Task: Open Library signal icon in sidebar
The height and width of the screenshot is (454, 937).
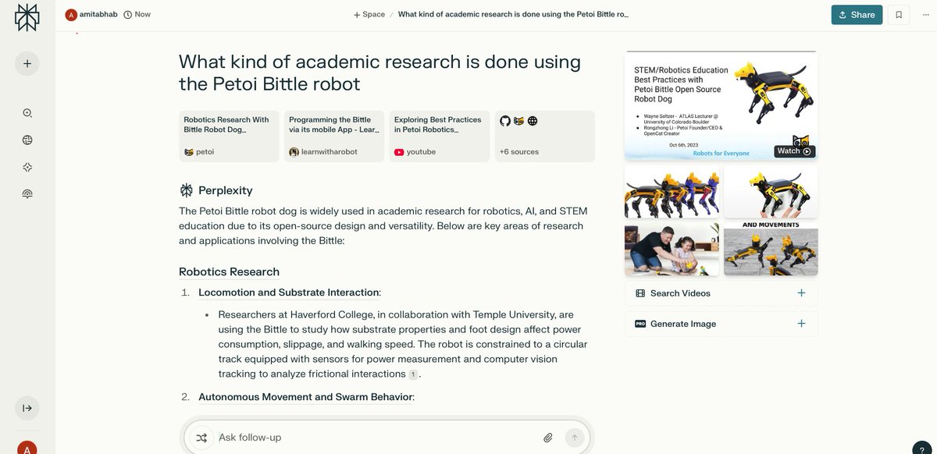Action: click(27, 193)
